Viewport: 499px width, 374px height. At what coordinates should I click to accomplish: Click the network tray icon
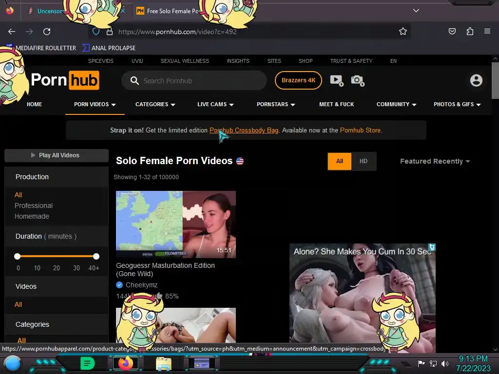point(433,363)
